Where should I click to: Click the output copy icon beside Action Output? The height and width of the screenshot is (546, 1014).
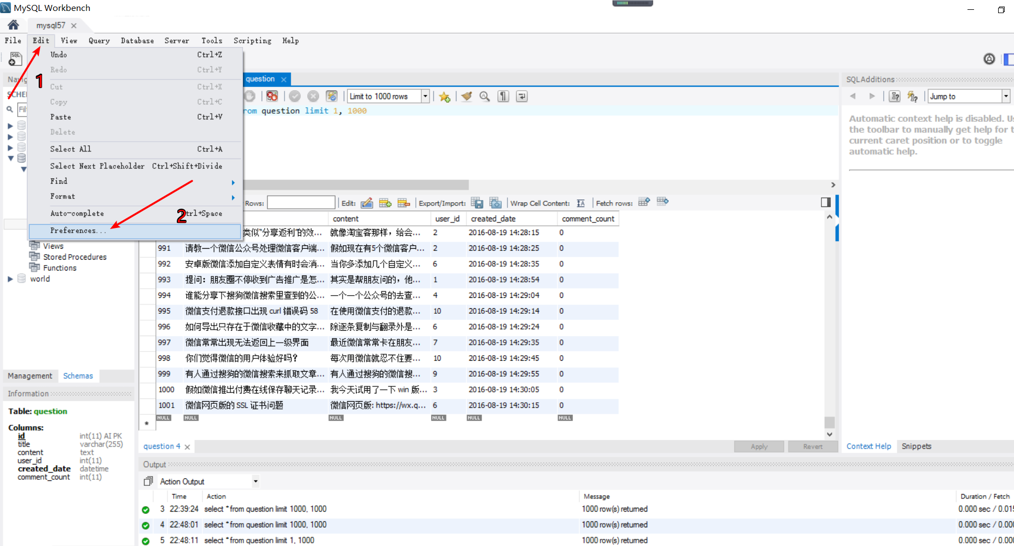tap(148, 482)
